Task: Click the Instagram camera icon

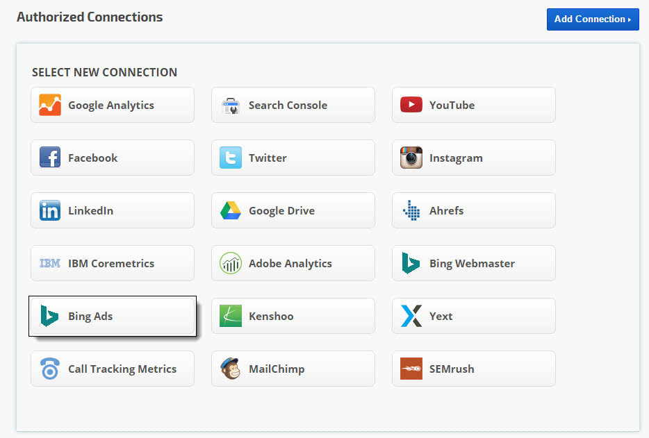Action: tap(411, 158)
